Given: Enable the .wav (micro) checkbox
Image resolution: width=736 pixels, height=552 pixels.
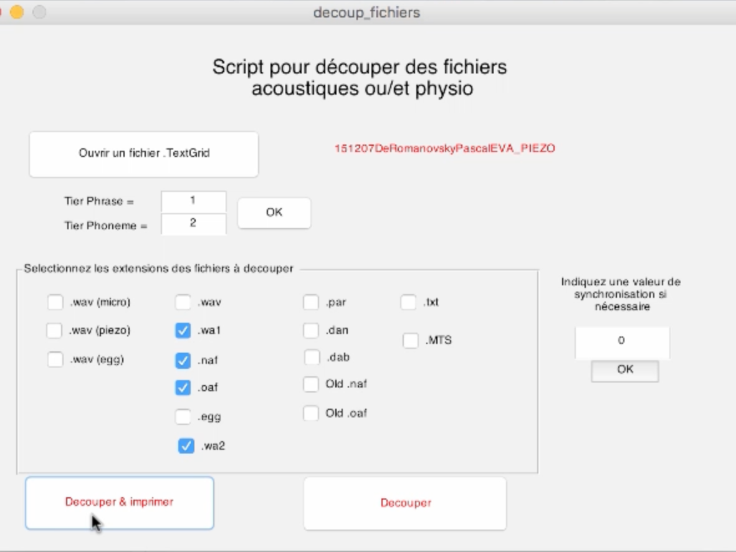Looking at the screenshot, I should 55,303.
